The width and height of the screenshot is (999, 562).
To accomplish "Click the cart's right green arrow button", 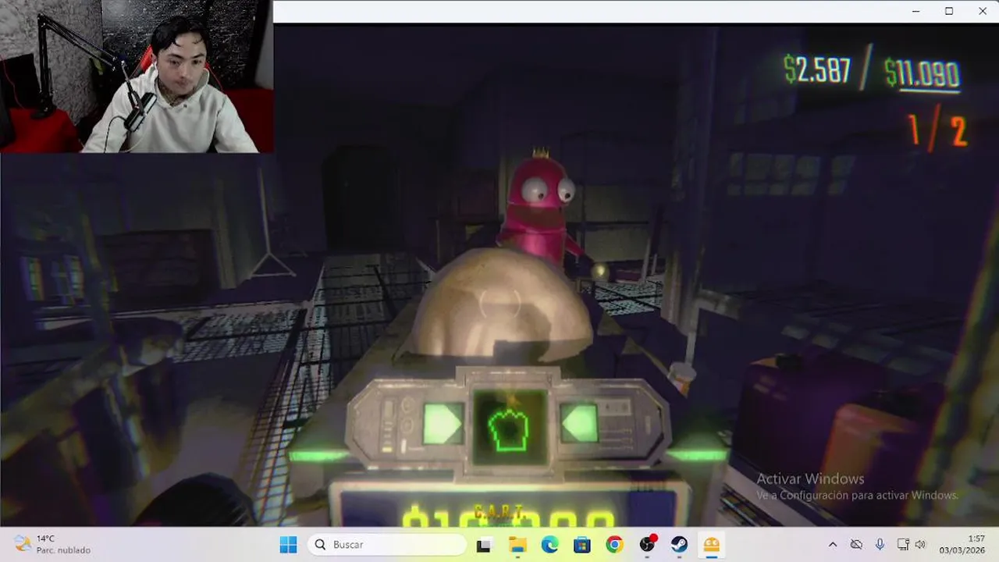I will 579,423.
